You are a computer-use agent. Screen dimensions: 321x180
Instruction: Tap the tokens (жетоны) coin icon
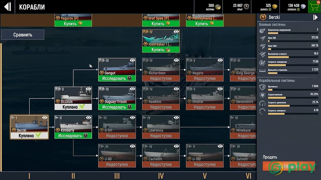pos(218,7)
